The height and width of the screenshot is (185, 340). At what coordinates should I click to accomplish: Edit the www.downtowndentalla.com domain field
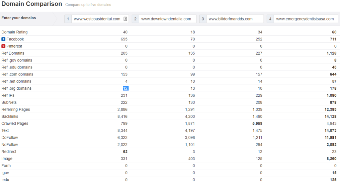(167, 19)
